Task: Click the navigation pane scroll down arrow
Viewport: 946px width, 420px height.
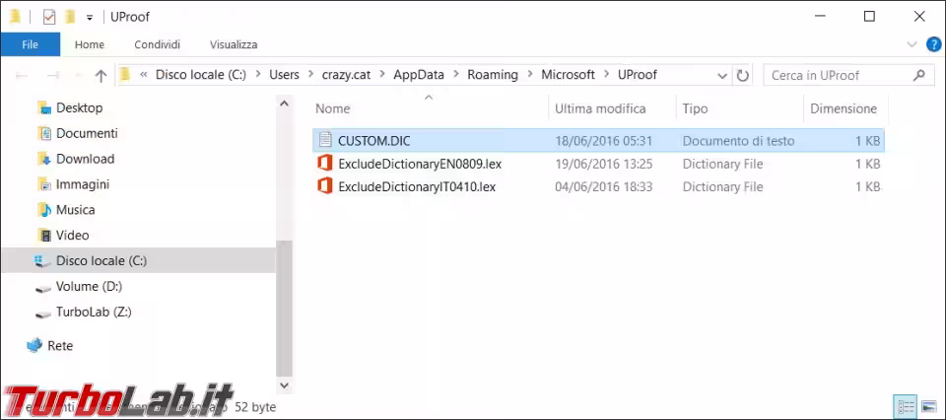Action: point(284,385)
